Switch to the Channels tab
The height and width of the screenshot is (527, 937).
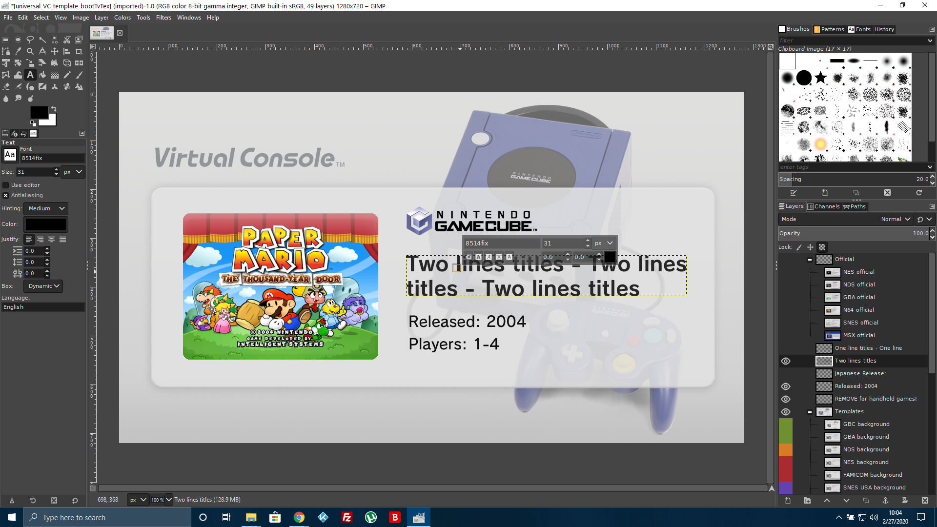click(x=824, y=206)
